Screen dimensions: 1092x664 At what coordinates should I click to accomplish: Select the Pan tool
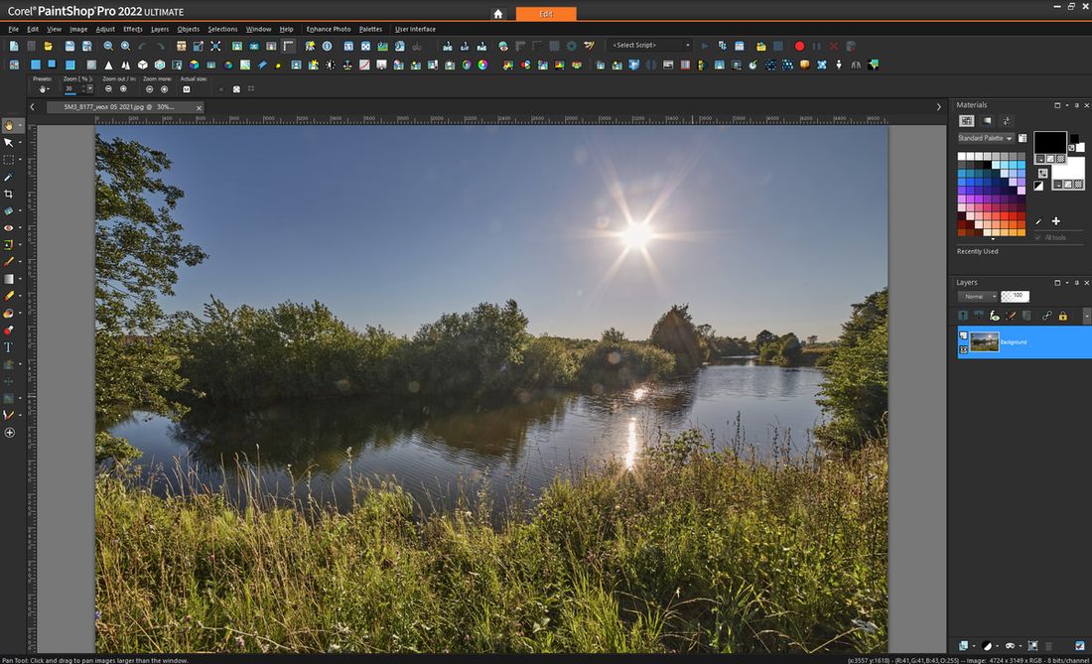(x=8, y=125)
